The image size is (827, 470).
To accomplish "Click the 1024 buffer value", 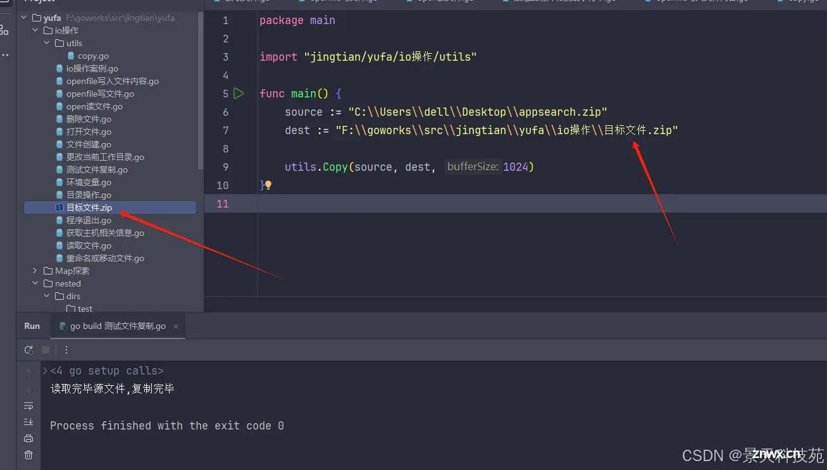I will (x=516, y=167).
